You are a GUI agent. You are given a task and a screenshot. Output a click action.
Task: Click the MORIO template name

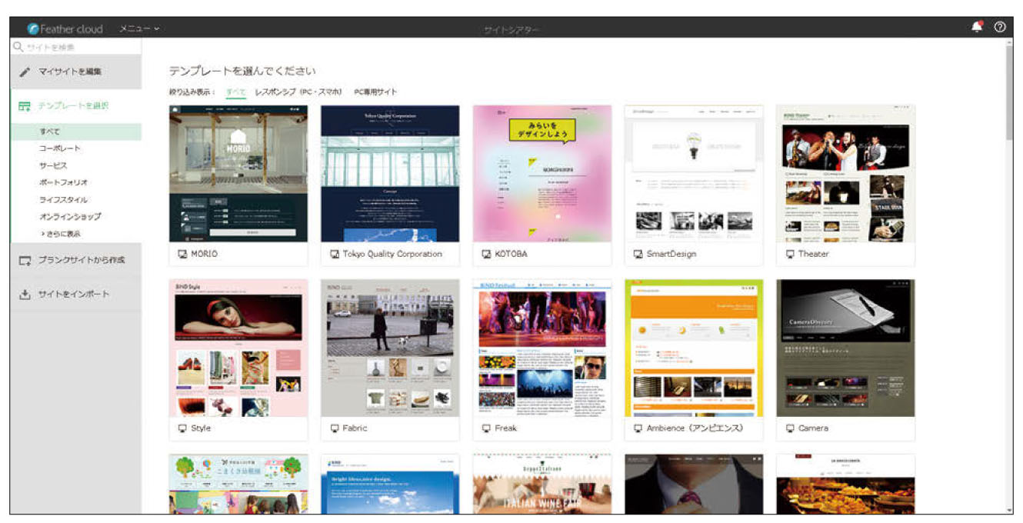pyautogui.click(x=205, y=254)
